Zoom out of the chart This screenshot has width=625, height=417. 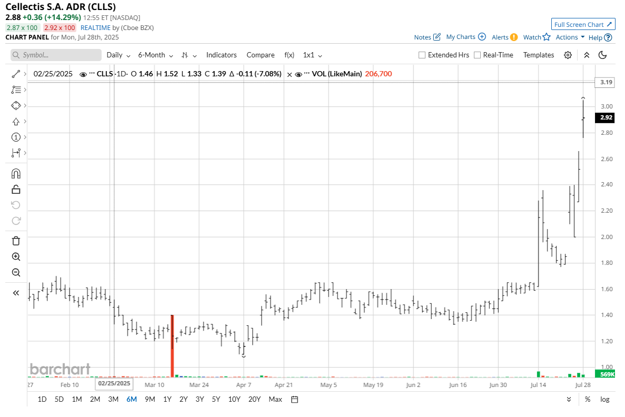click(16, 272)
